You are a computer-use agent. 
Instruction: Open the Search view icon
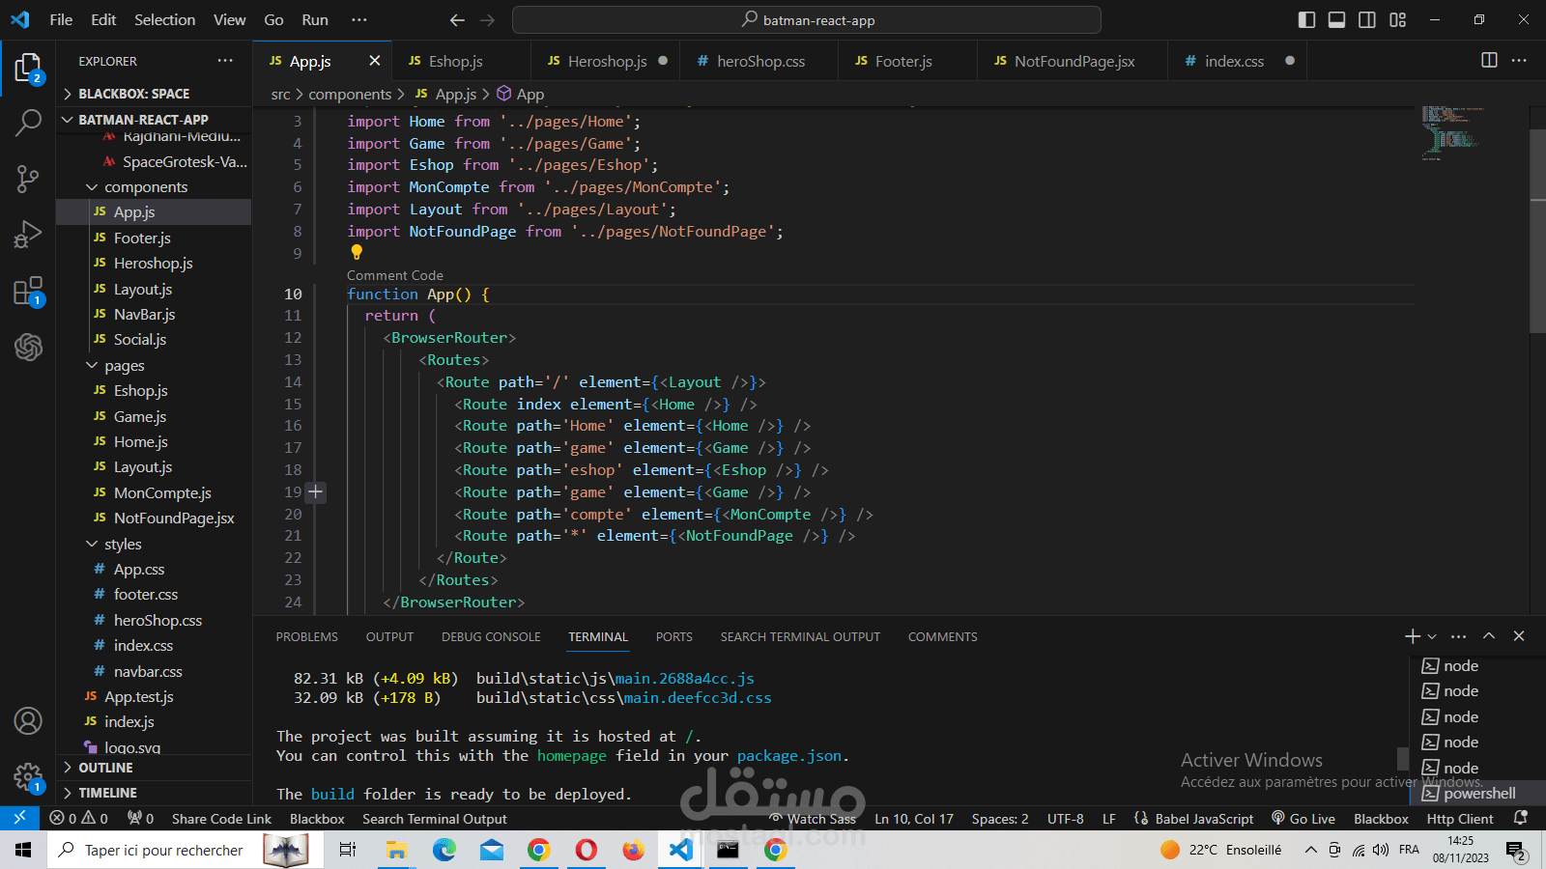point(28,123)
